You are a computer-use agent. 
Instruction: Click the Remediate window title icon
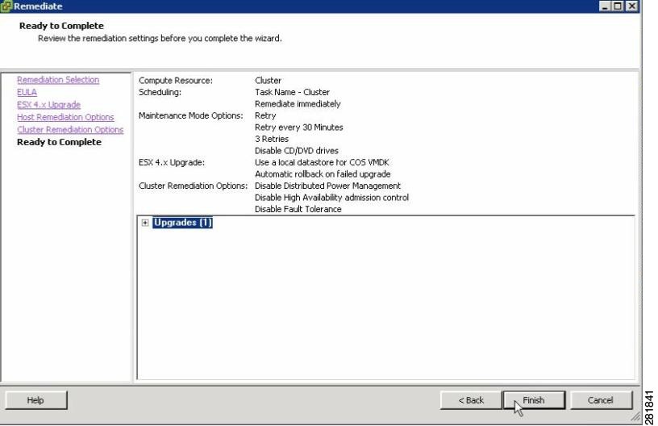pos(6,6)
